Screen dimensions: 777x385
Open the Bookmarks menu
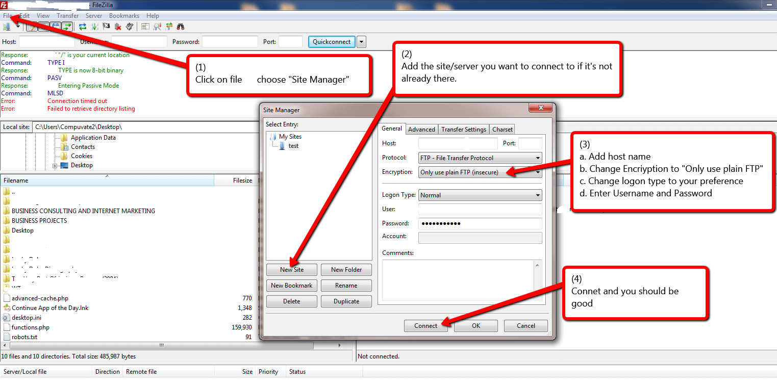(x=124, y=16)
